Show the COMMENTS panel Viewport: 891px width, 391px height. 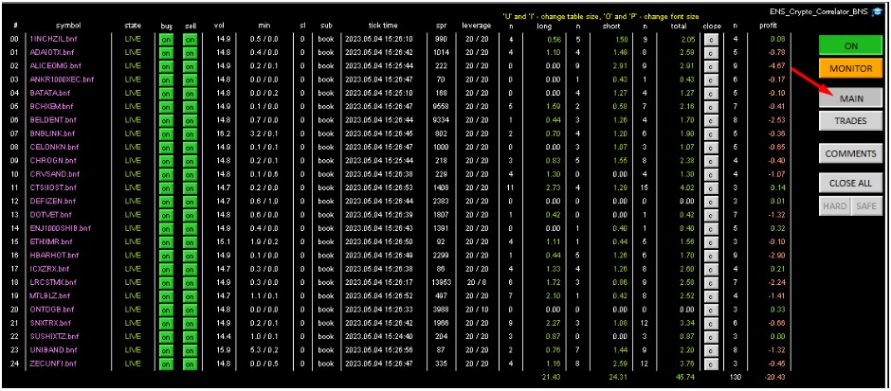point(850,153)
